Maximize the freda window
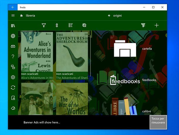The width and height of the screenshot is (179, 135). (153, 7)
